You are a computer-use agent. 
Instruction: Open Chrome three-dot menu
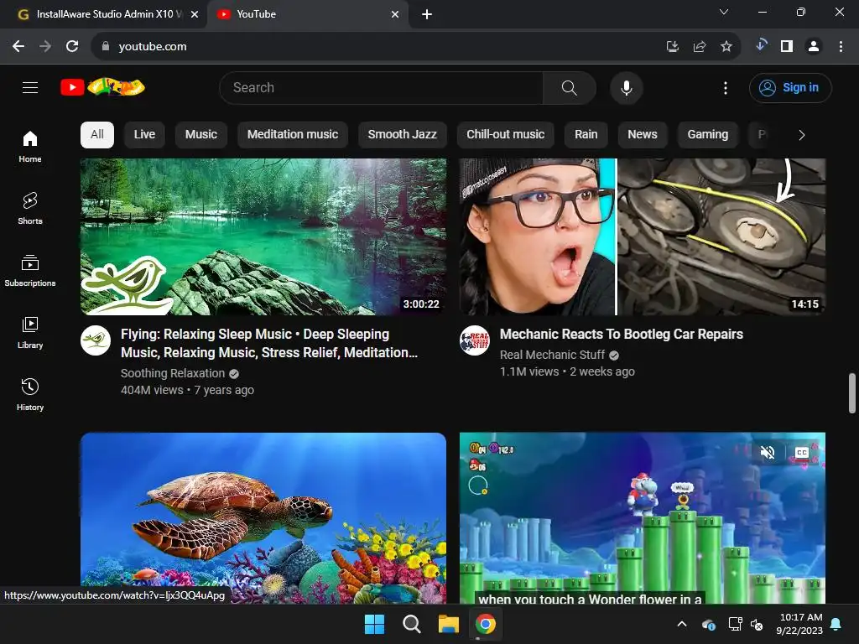pos(841,47)
